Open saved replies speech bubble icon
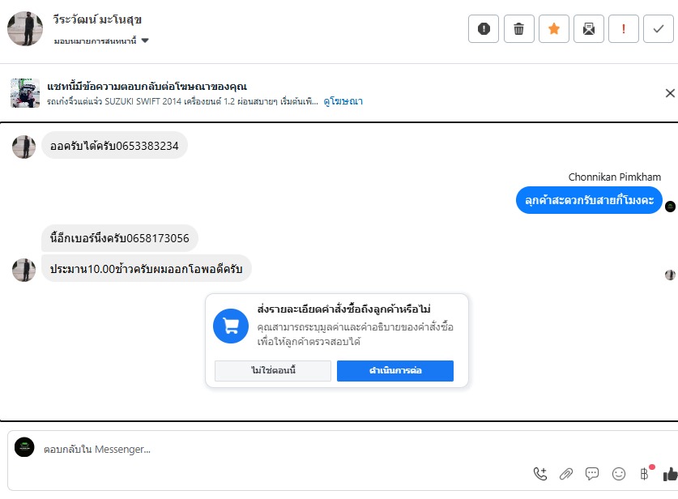Viewport: 678px width, 499px height. 592,474
